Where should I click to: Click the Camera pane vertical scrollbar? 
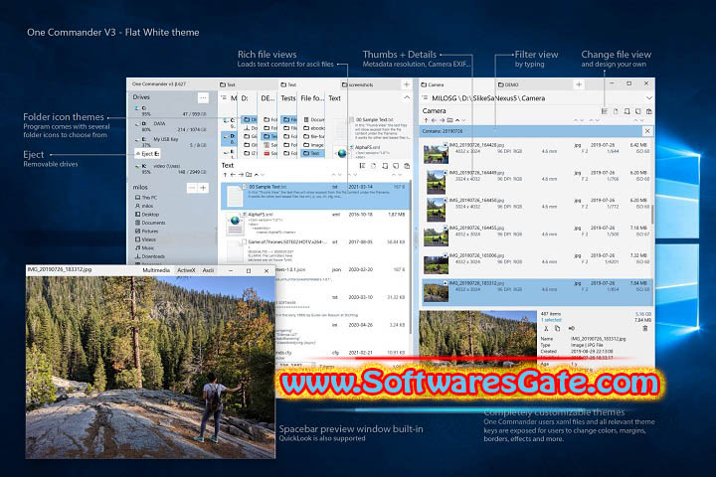pyautogui.click(x=652, y=214)
